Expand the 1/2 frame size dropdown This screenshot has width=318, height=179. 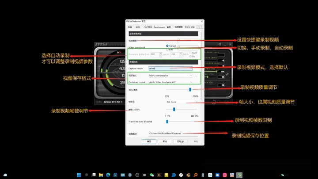(182, 102)
